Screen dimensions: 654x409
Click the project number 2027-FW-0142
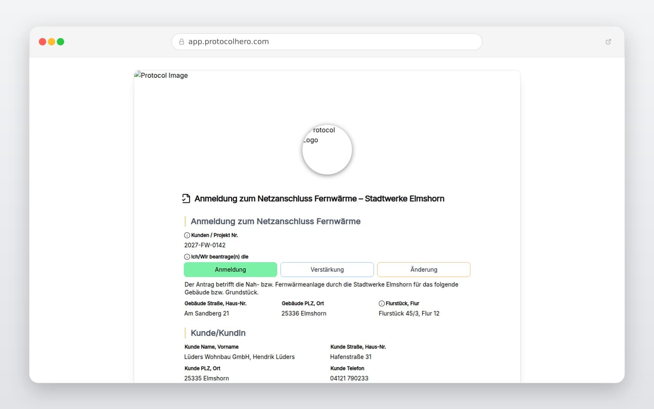205,245
